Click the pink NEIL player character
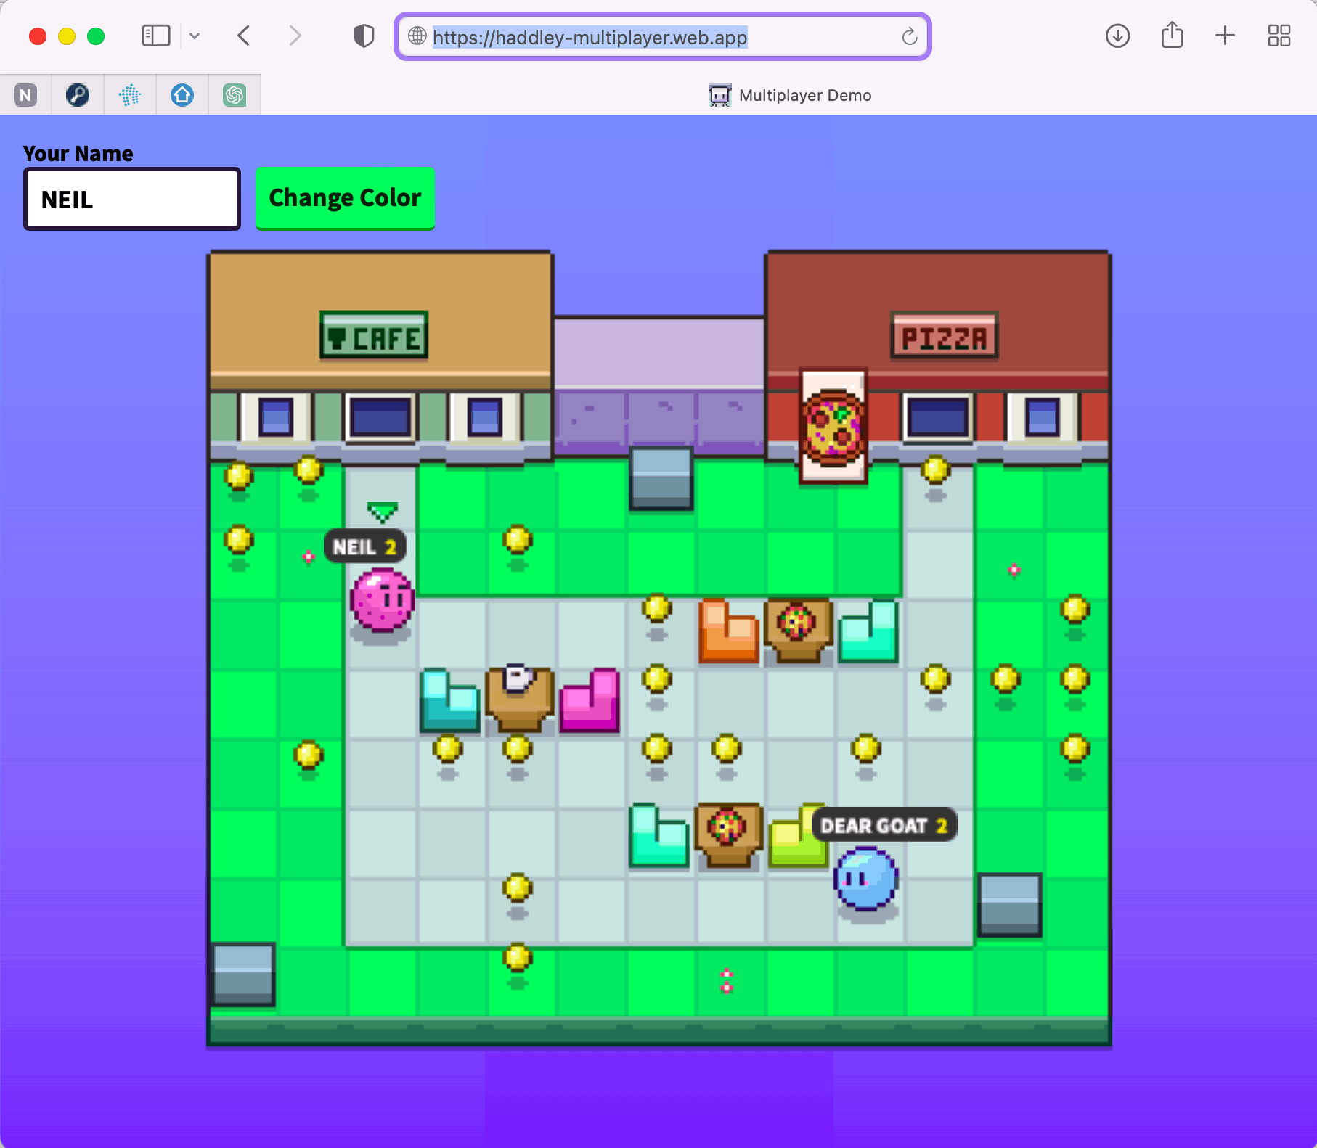 pos(382,599)
